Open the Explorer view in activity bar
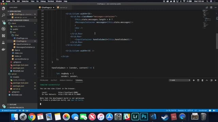Viewport: 218px width, 122px height. pos(3,8)
